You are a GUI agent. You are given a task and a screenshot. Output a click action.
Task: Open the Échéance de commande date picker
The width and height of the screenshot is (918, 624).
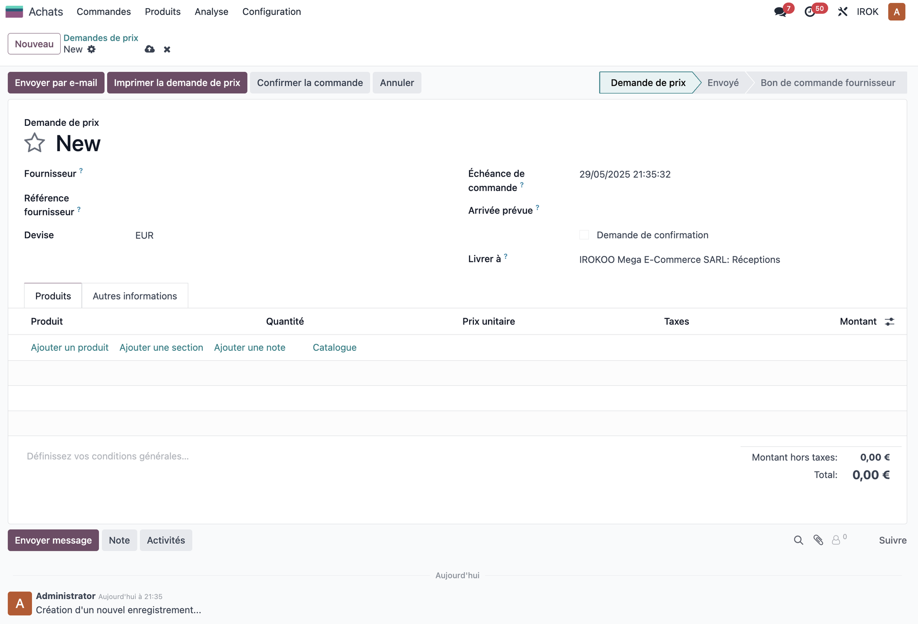click(x=734, y=174)
